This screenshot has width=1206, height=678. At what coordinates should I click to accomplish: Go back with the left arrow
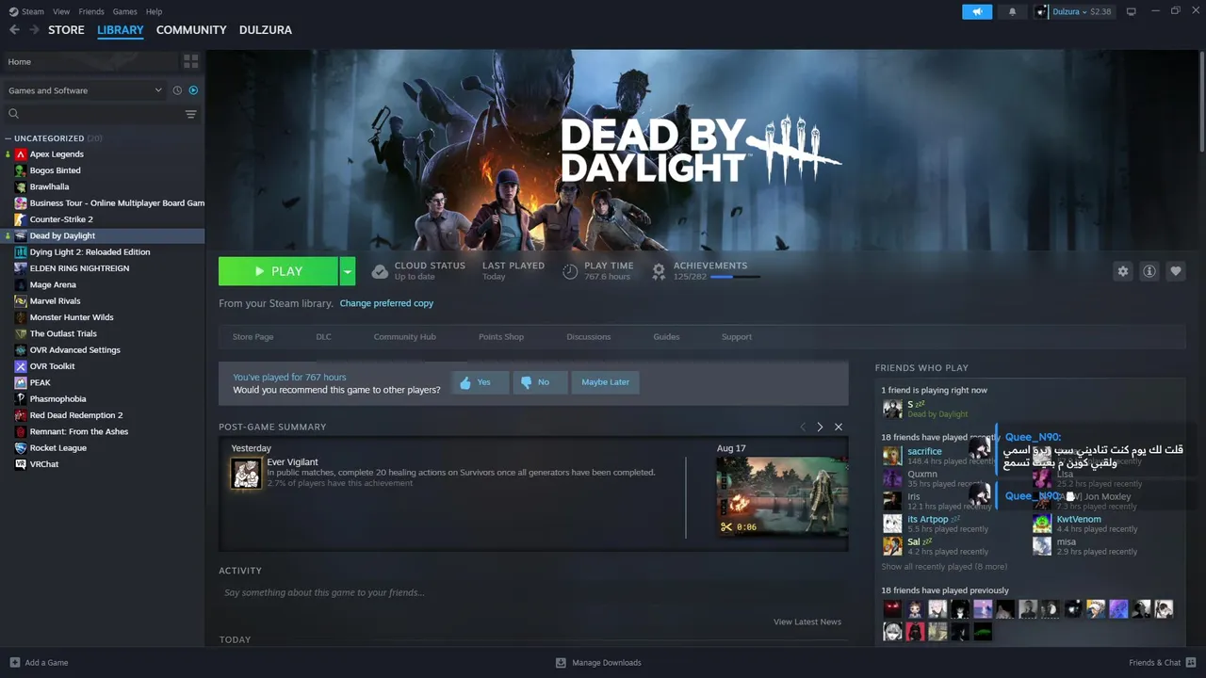coord(14,30)
